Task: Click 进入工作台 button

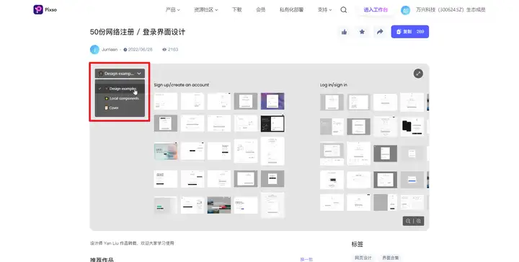Action: click(x=376, y=10)
